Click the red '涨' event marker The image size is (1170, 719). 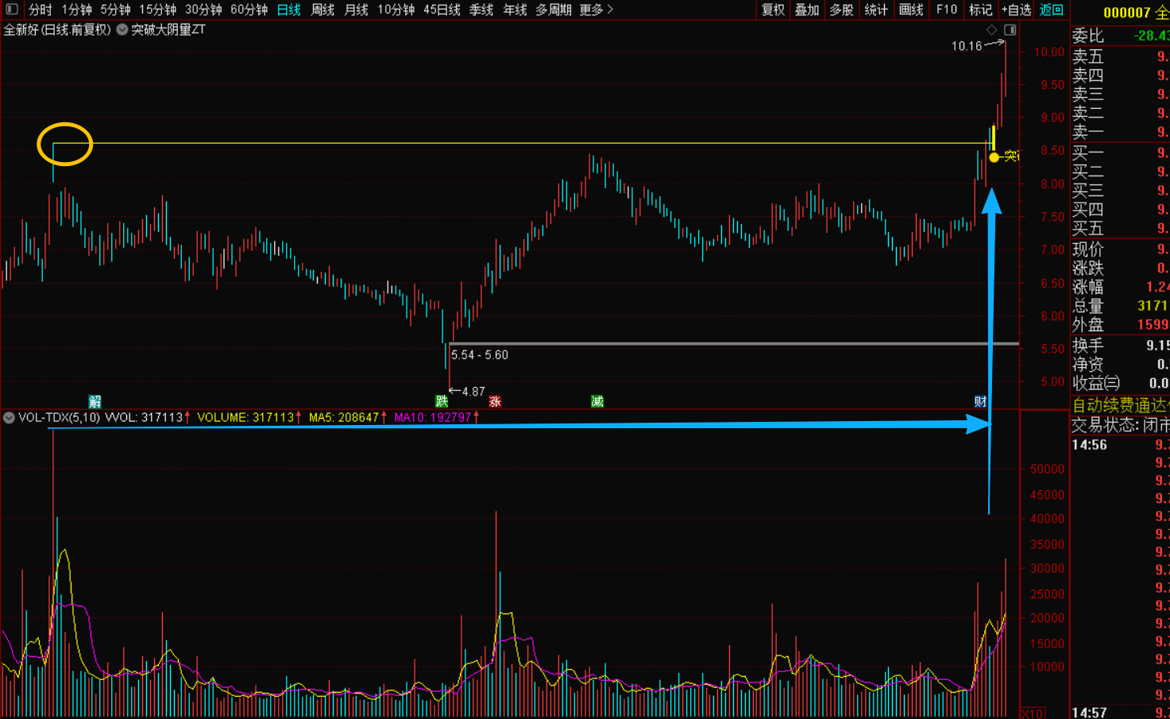(495, 401)
